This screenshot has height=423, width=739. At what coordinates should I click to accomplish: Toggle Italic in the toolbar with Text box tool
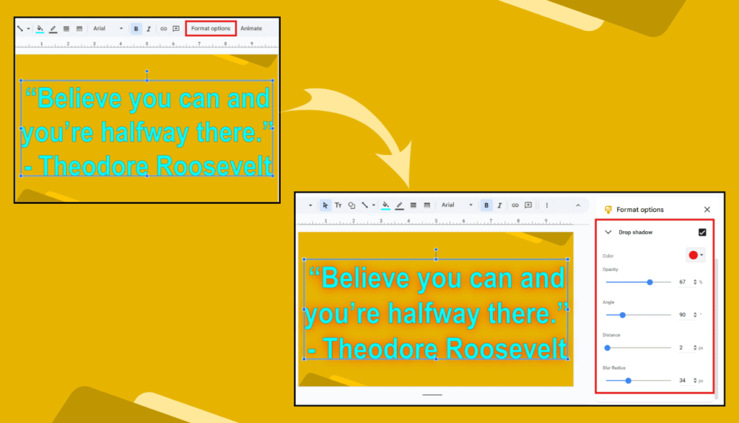coord(499,205)
